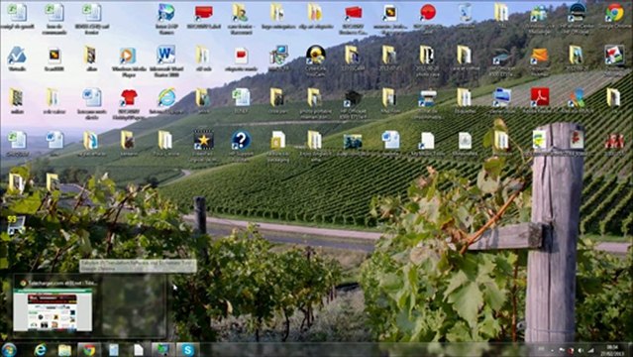The image size is (633, 357).
Task: Select the blue 3D cube shortcut icon
Action: click(x=165, y=13)
